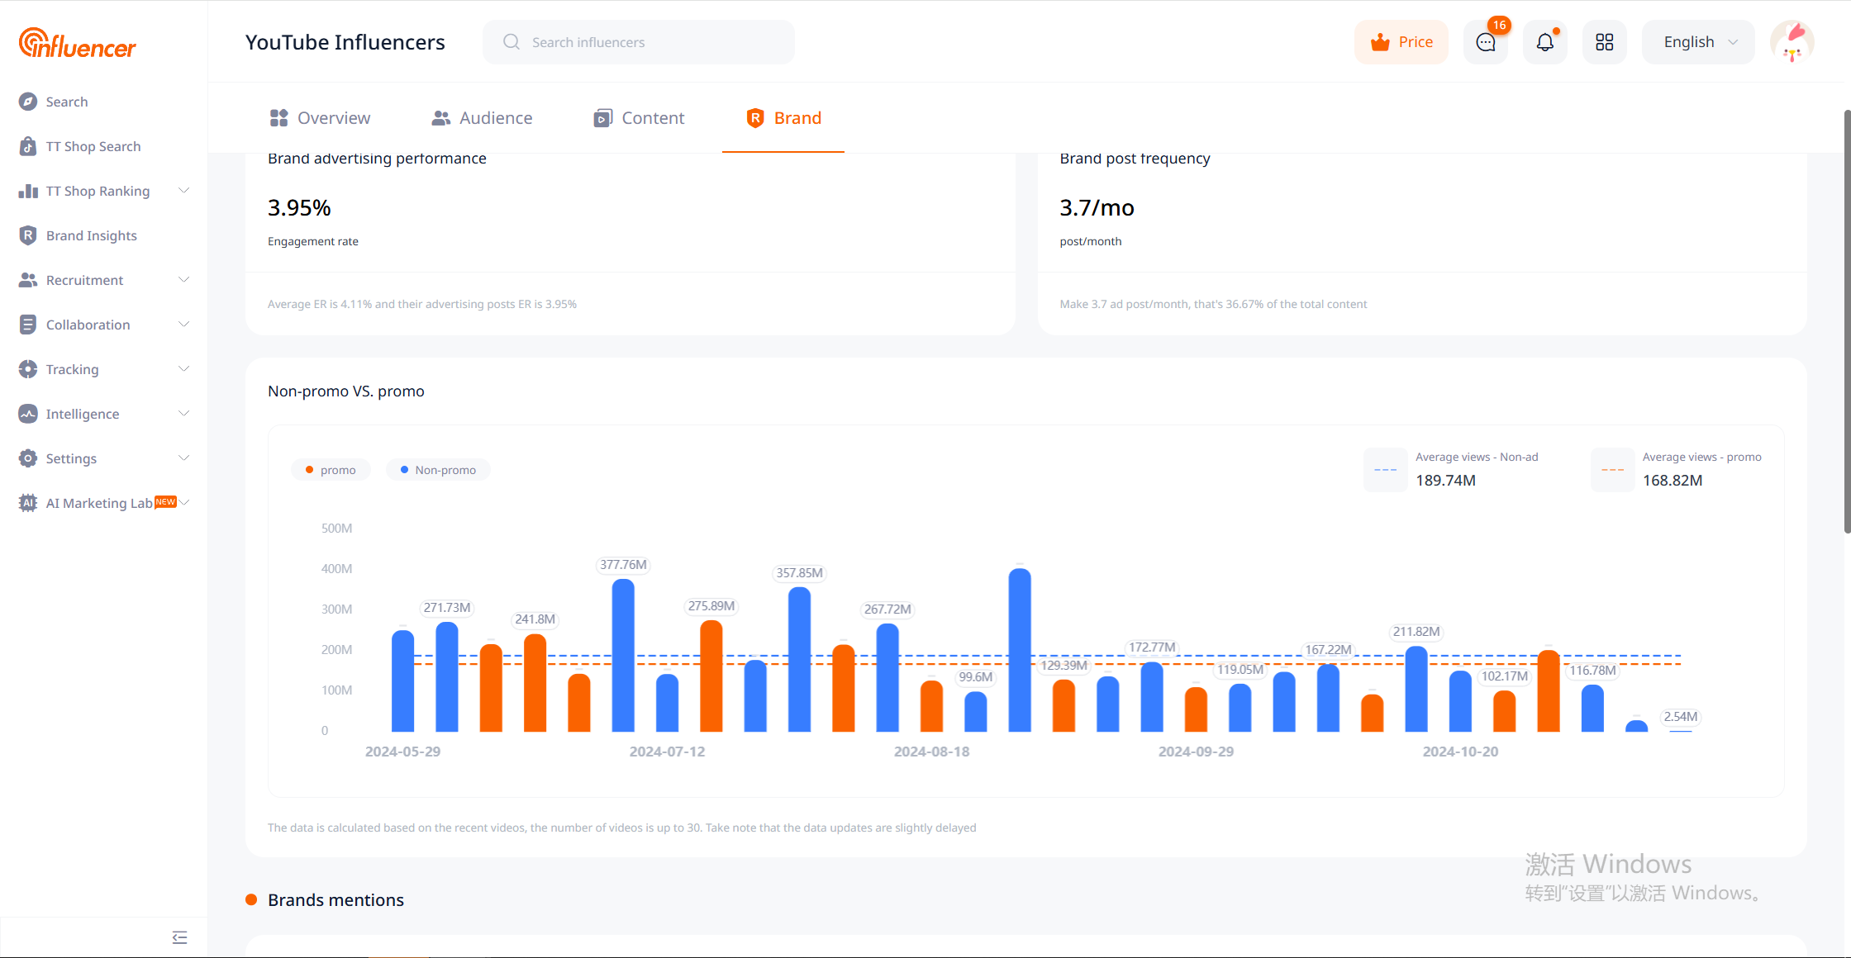Click the Brand Insights shield icon
Viewport: 1851px width, 958px height.
click(28, 235)
